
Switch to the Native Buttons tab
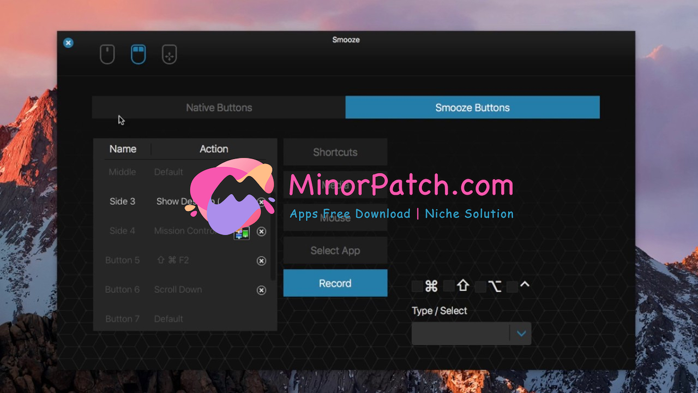coord(219,108)
